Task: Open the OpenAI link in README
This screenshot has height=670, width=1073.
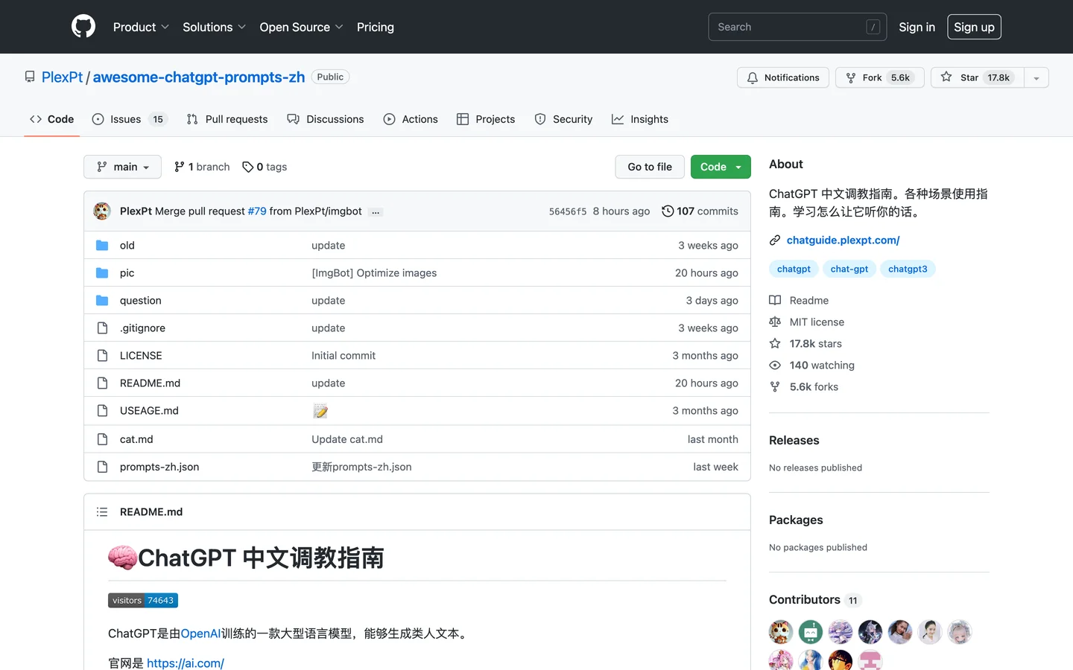Action: (x=201, y=634)
